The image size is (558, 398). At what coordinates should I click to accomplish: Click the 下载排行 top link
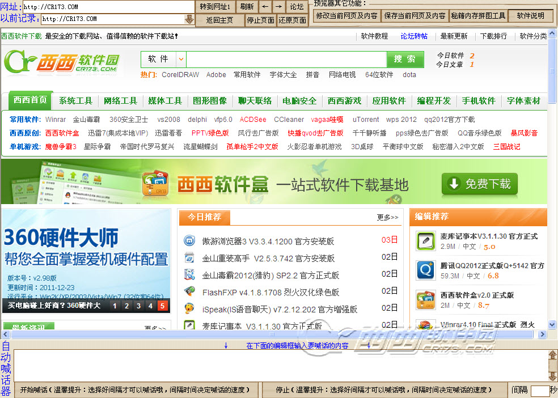pos(493,36)
